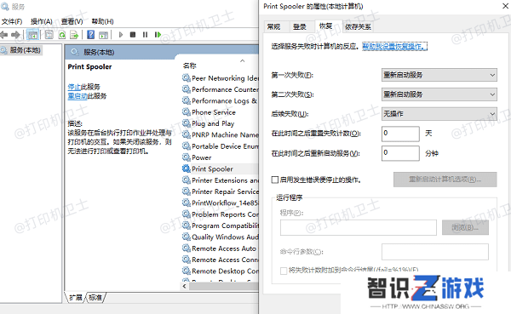Click the Export List toolbar icon

[74, 35]
